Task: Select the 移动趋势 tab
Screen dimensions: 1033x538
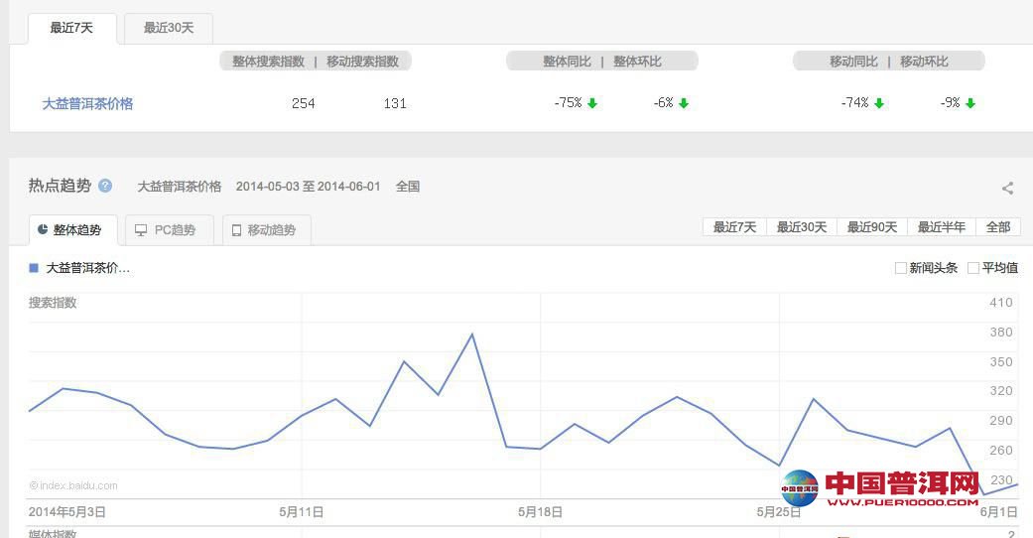Action: point(266,230)
